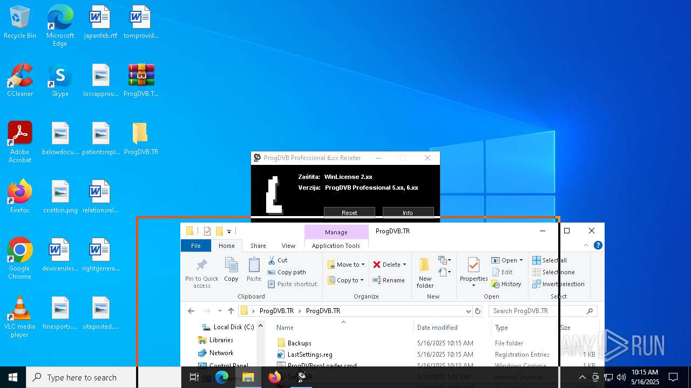Expand Move to dropdown

coord(363,265)
